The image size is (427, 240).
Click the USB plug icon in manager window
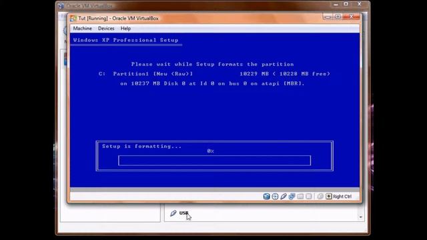point(173,213)
